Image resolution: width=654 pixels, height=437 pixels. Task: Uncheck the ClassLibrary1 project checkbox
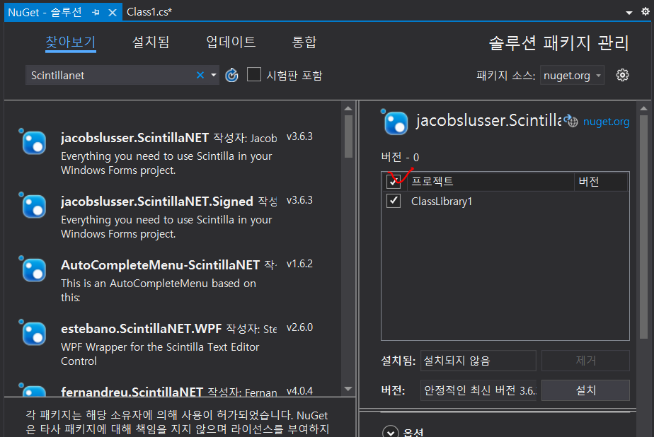(x=394, y=201)
